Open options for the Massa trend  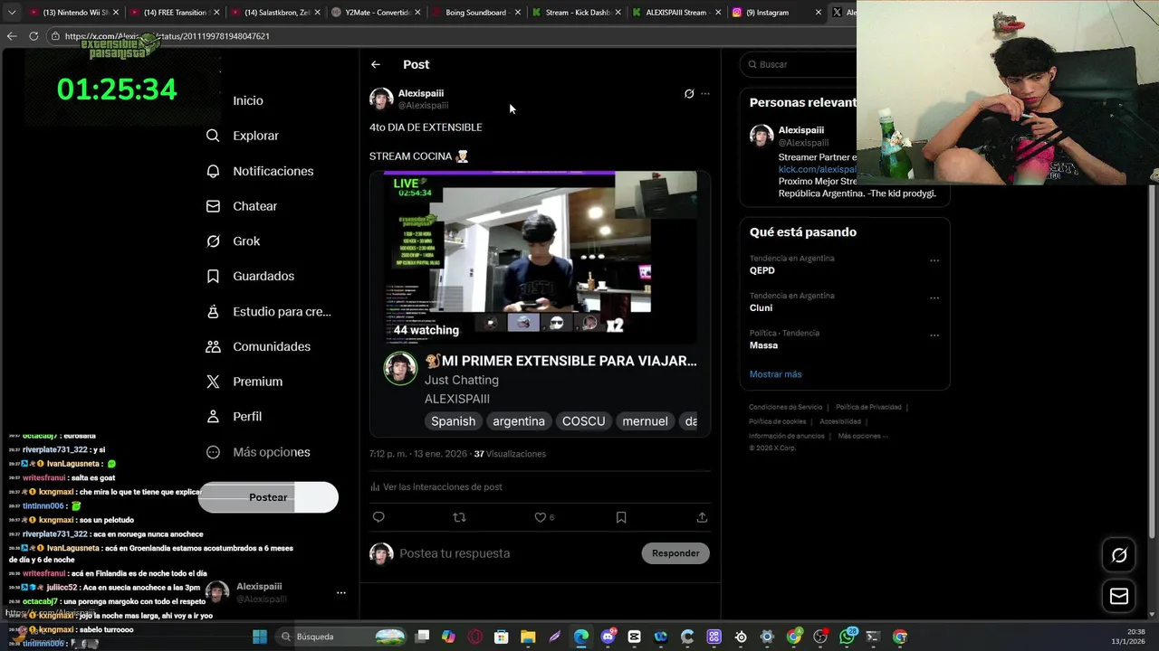pyautogui.click(x=934, y=335)
